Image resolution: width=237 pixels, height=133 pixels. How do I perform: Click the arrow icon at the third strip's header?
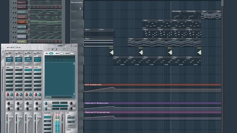point(26,53)
